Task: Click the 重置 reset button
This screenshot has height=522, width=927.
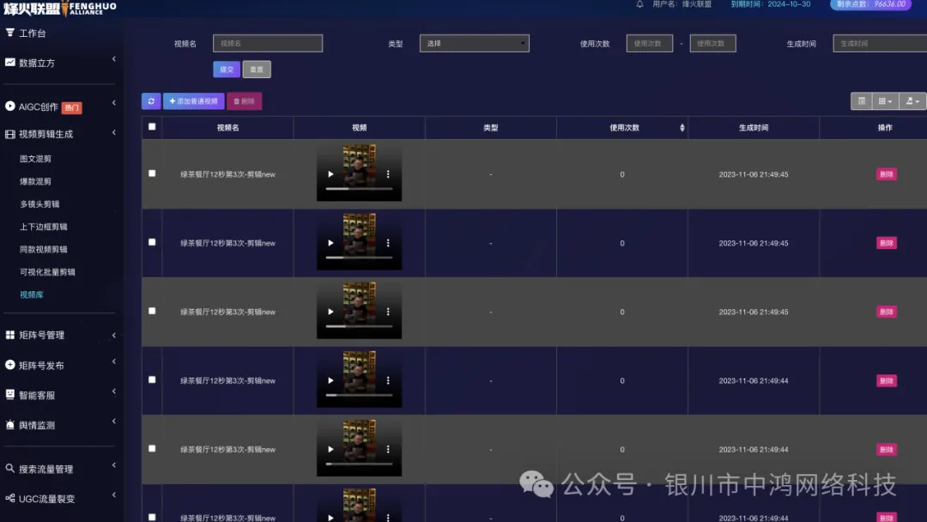Action: point(257,70)
